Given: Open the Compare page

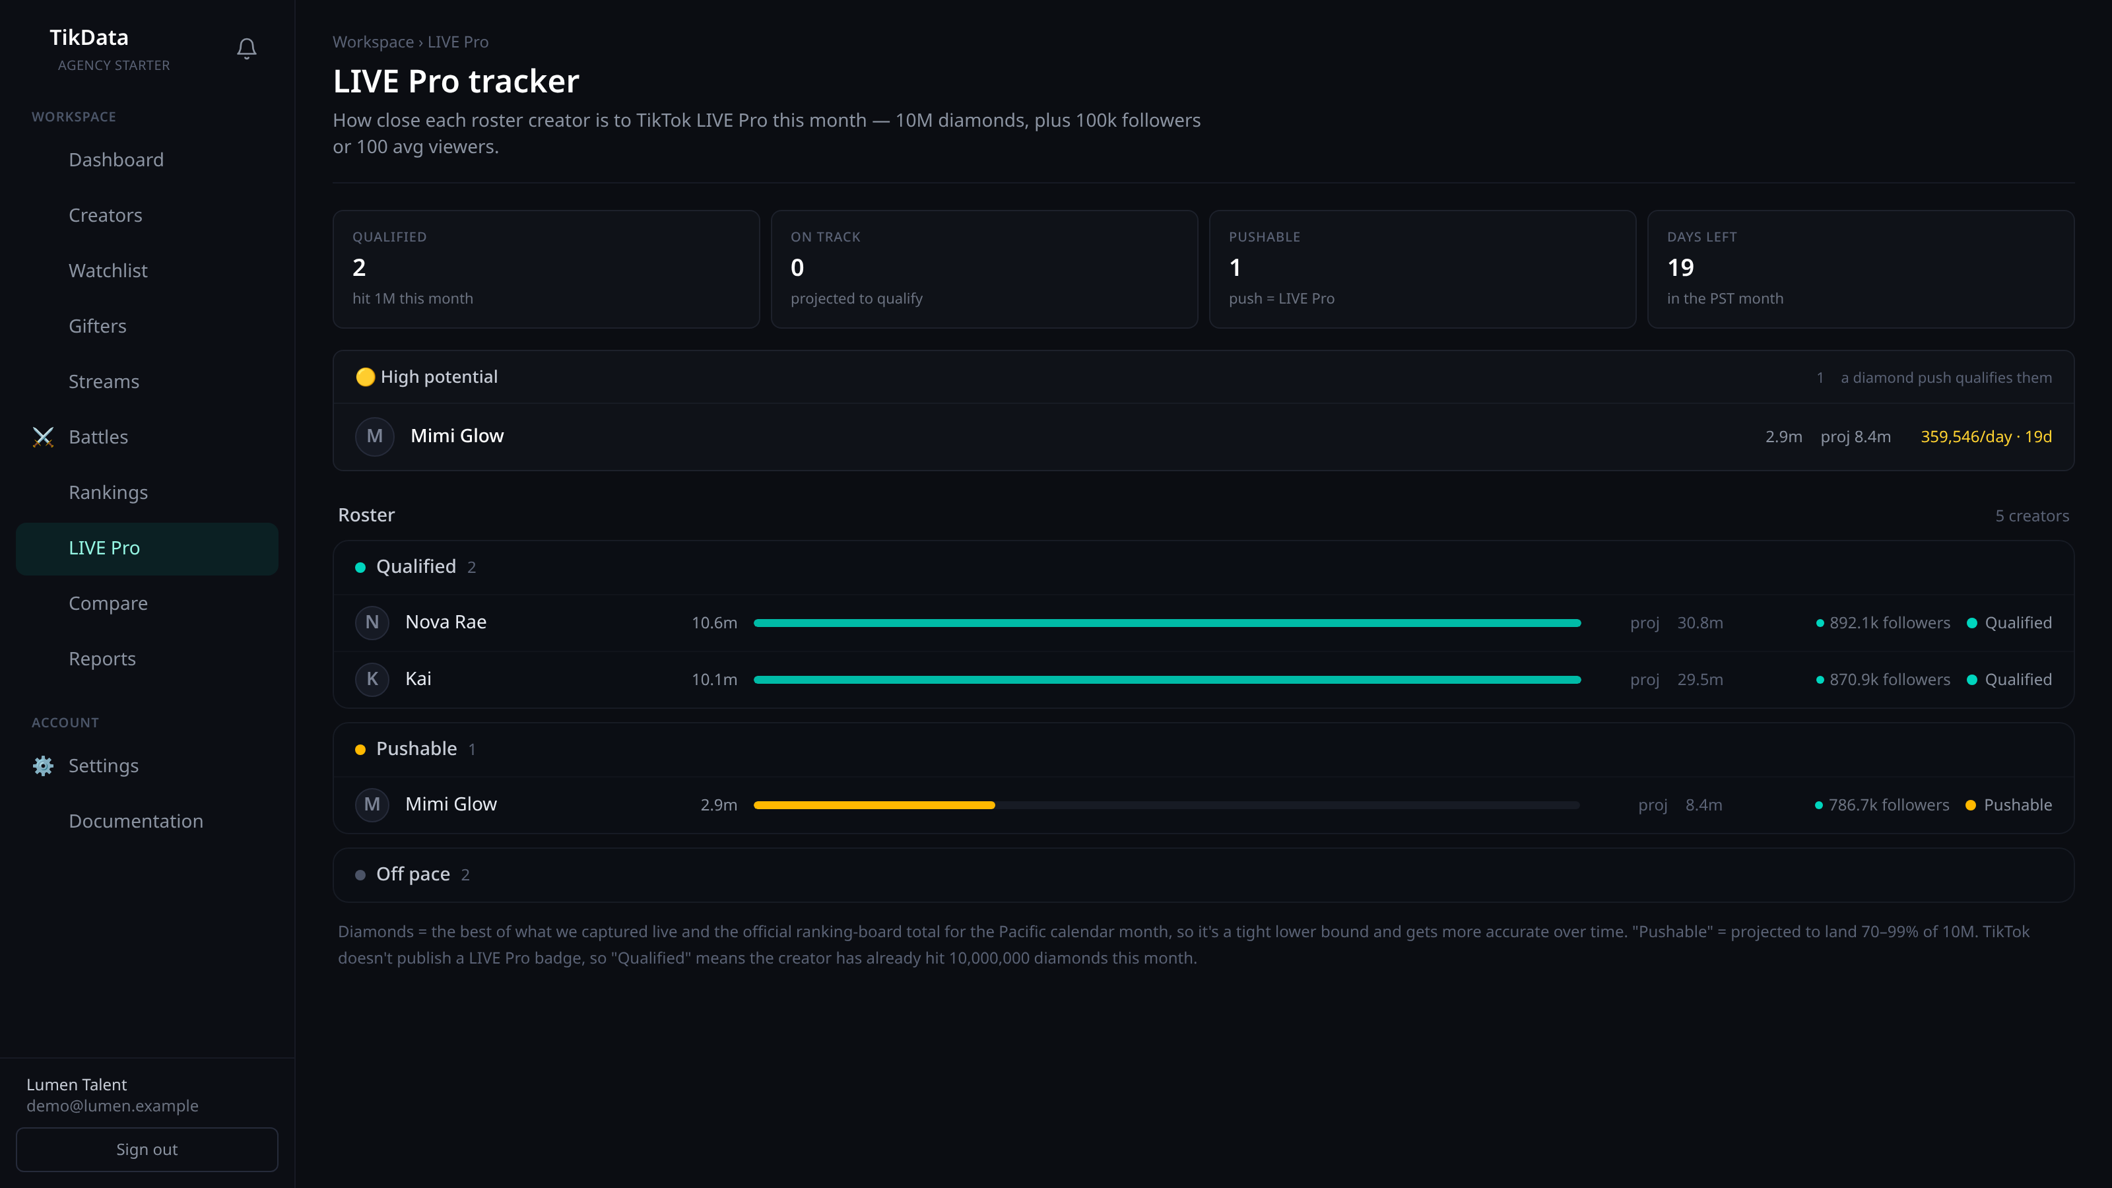Looking at the screenshot, I should click(x=147, y=603).
